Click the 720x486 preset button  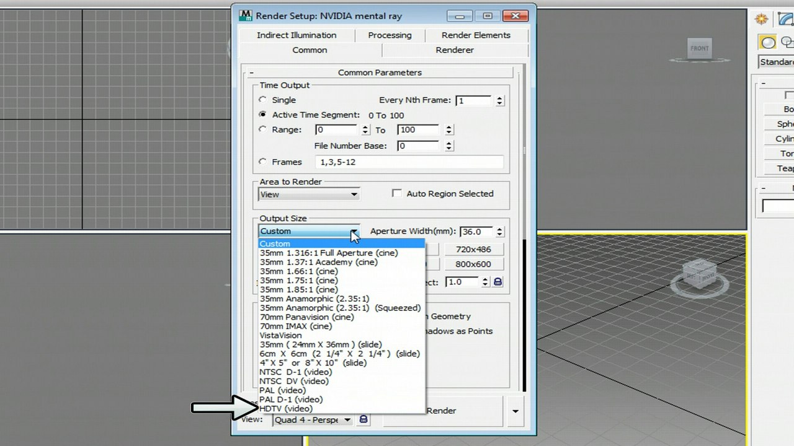(473, 249)
